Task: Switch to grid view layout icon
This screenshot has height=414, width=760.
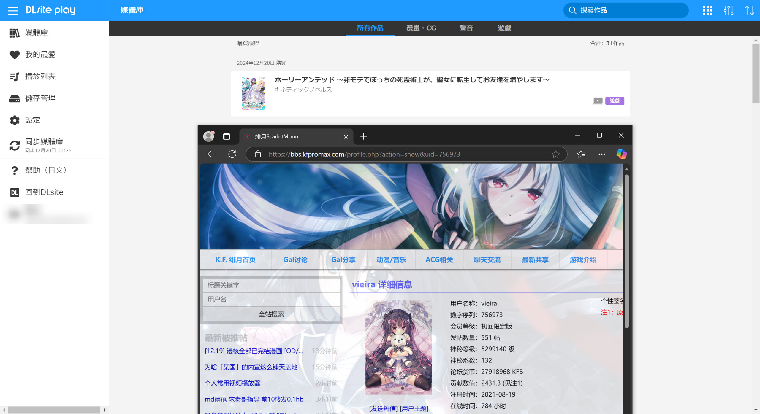Action: coord(707,11)
